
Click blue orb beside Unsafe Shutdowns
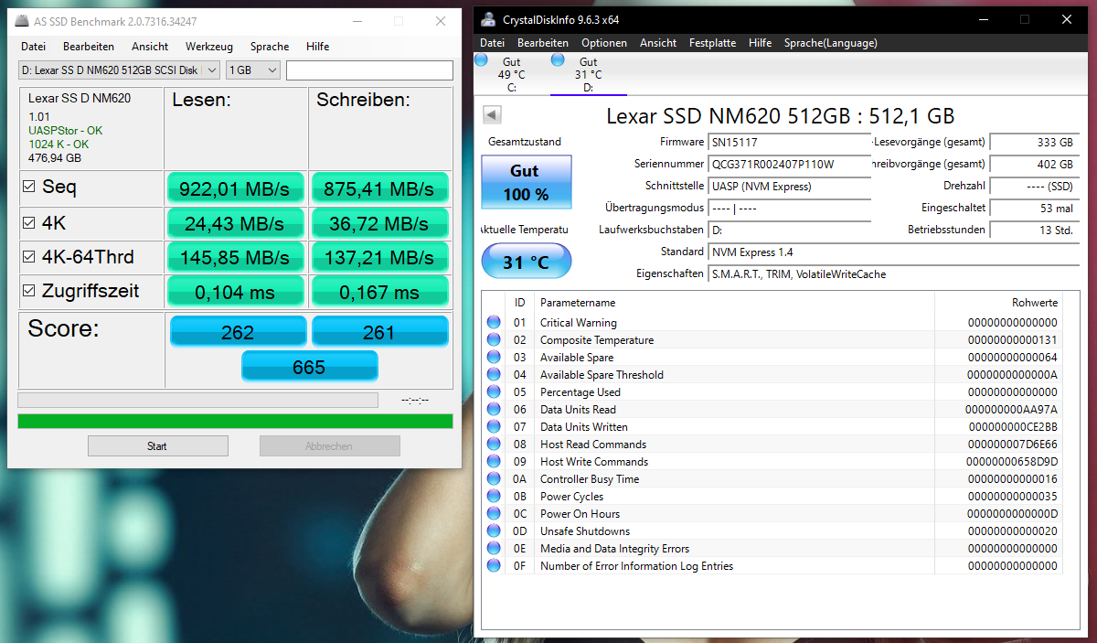pyautogui.click(x=494, y=530)
